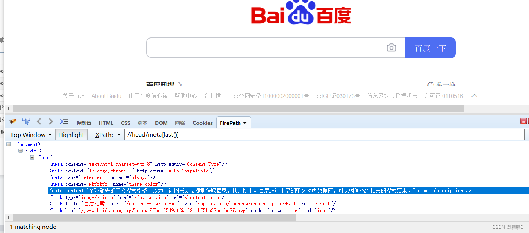Open the About Baidu link
This screenshot has height=233, width=529.
point(106,96)
